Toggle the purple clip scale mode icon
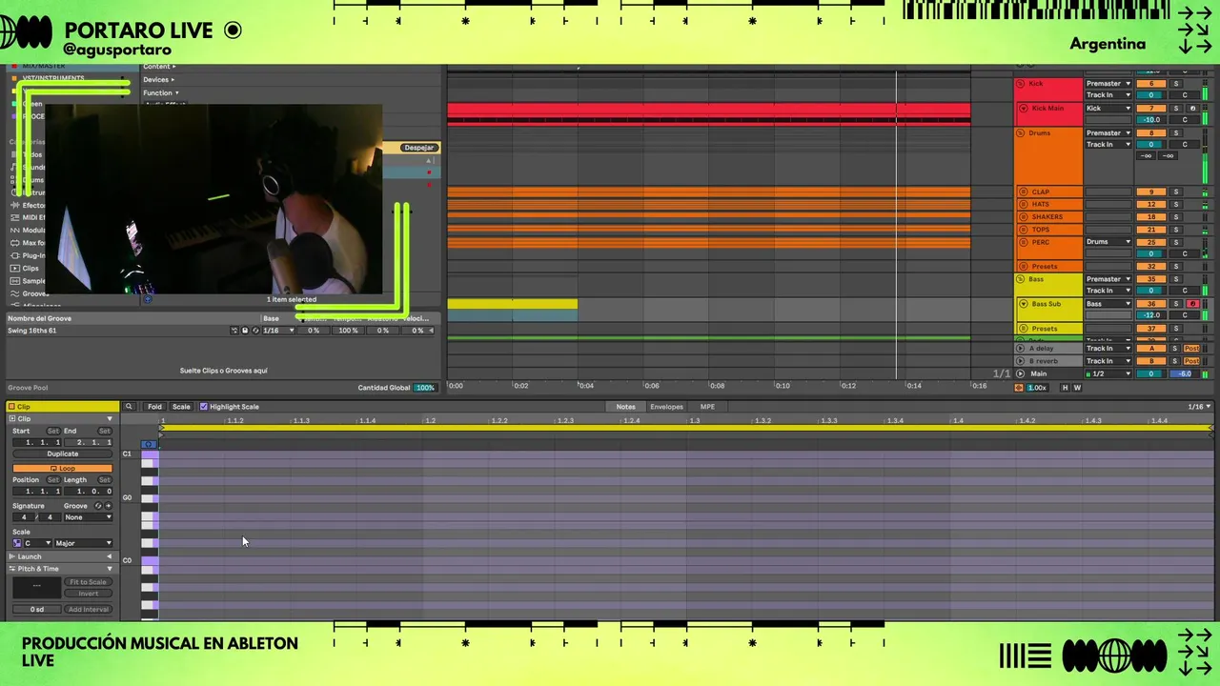Image resolution: width=1220 pixels, height=686 pixels. tap(17, 543)
